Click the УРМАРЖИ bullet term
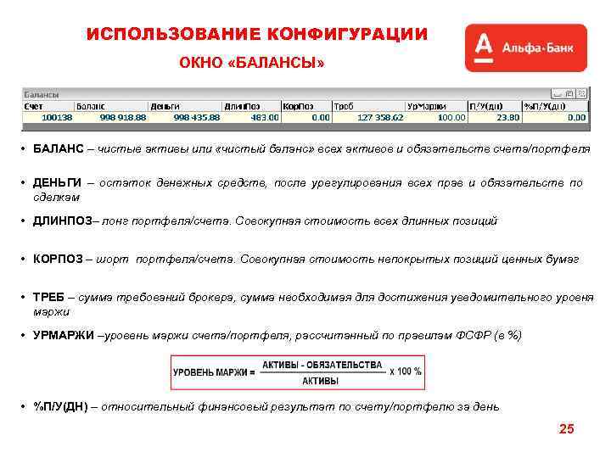611x458 pixels. tap(63, 335)
